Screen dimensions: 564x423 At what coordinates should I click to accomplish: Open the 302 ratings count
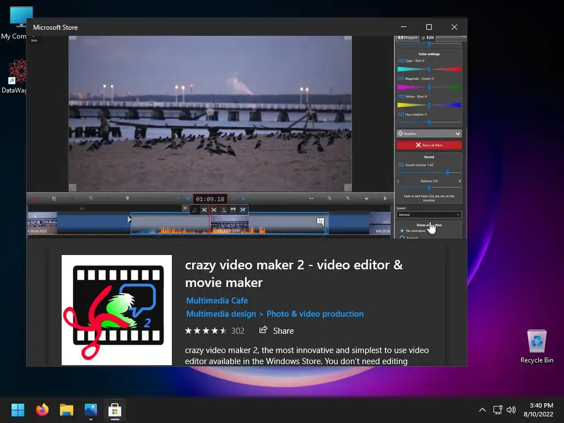(238, 331)
